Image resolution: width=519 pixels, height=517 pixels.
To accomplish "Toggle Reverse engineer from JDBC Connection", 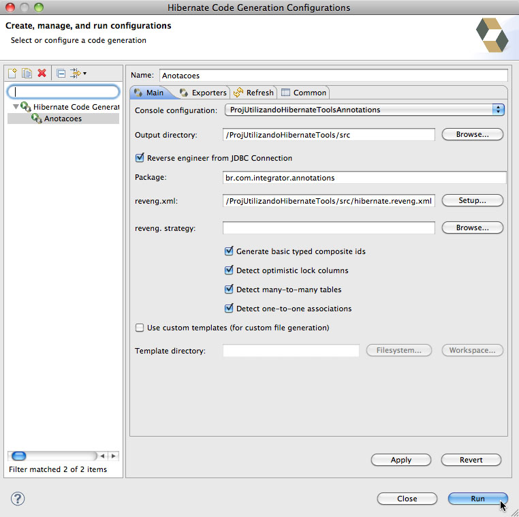I will pos(140,157).
